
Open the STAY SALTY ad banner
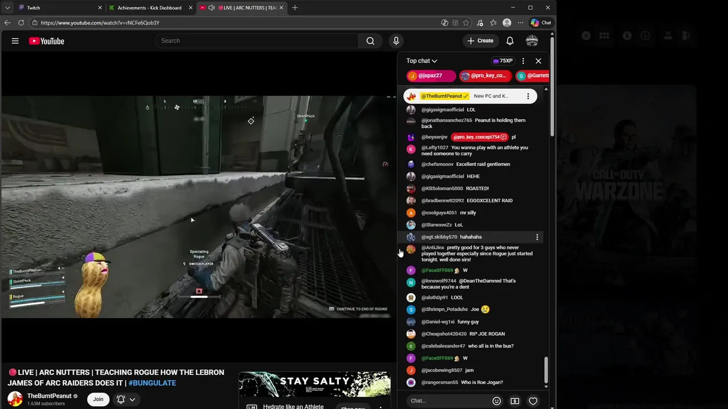[x=315, y=384]
